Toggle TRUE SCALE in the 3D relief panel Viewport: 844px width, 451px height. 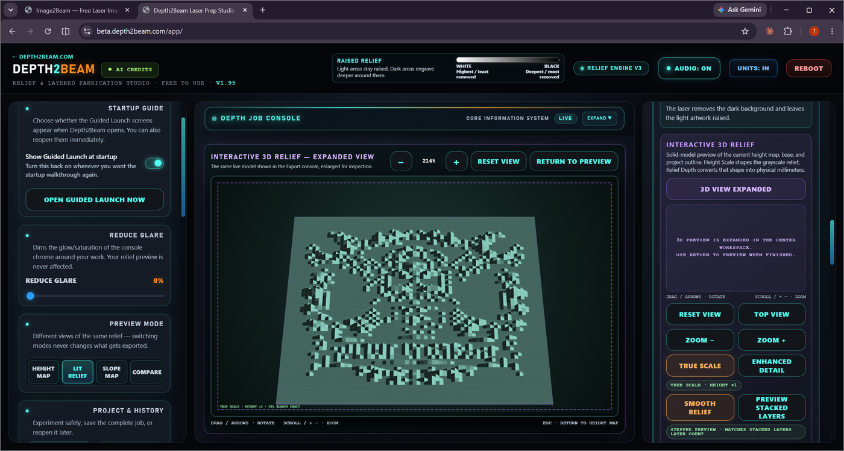point(700,365)
